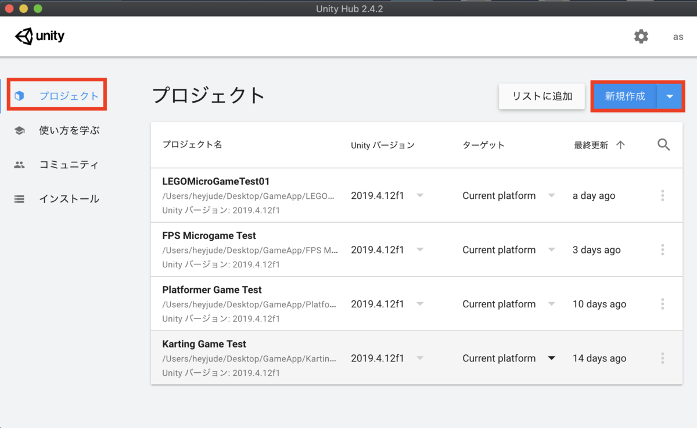Select the プロジェクト sidebar tab

(56, 96)
